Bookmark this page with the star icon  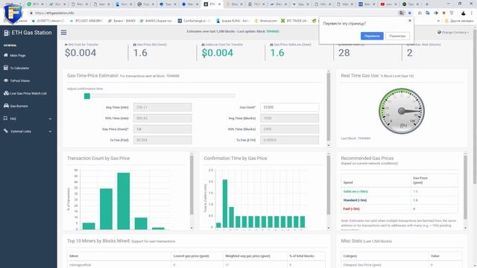click(x=410, y=13)
